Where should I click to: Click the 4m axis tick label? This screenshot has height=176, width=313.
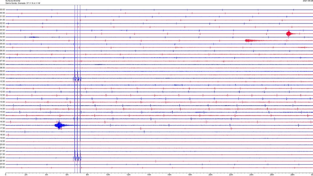(47, 175)
